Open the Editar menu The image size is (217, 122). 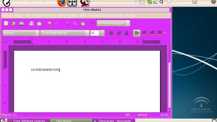pyautogui.click(x=19, y=16)
